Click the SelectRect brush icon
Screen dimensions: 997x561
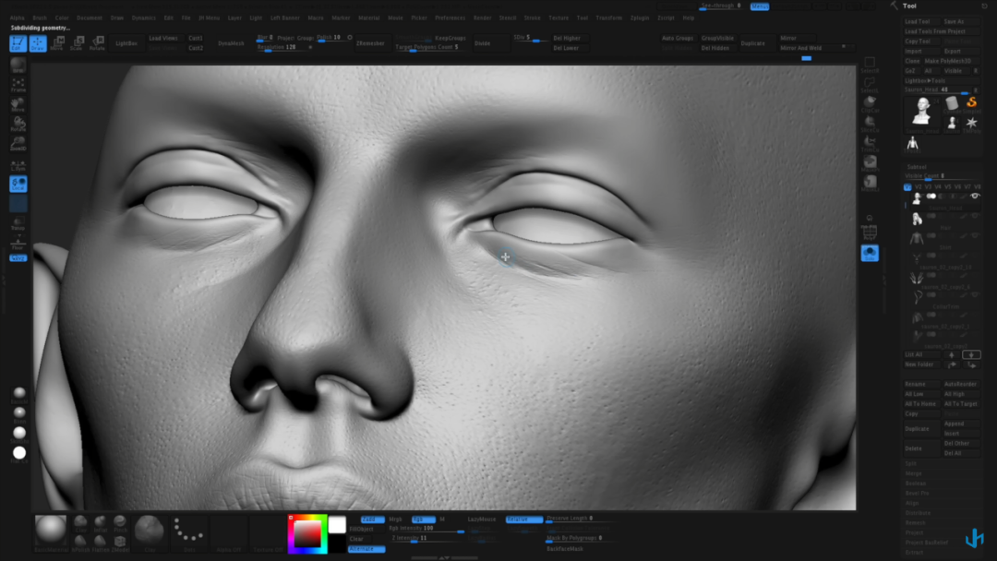(x=870, y=65)
